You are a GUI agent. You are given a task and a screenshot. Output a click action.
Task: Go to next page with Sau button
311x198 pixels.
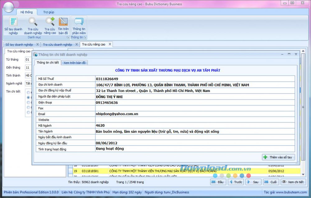click(x=253, y=182)
